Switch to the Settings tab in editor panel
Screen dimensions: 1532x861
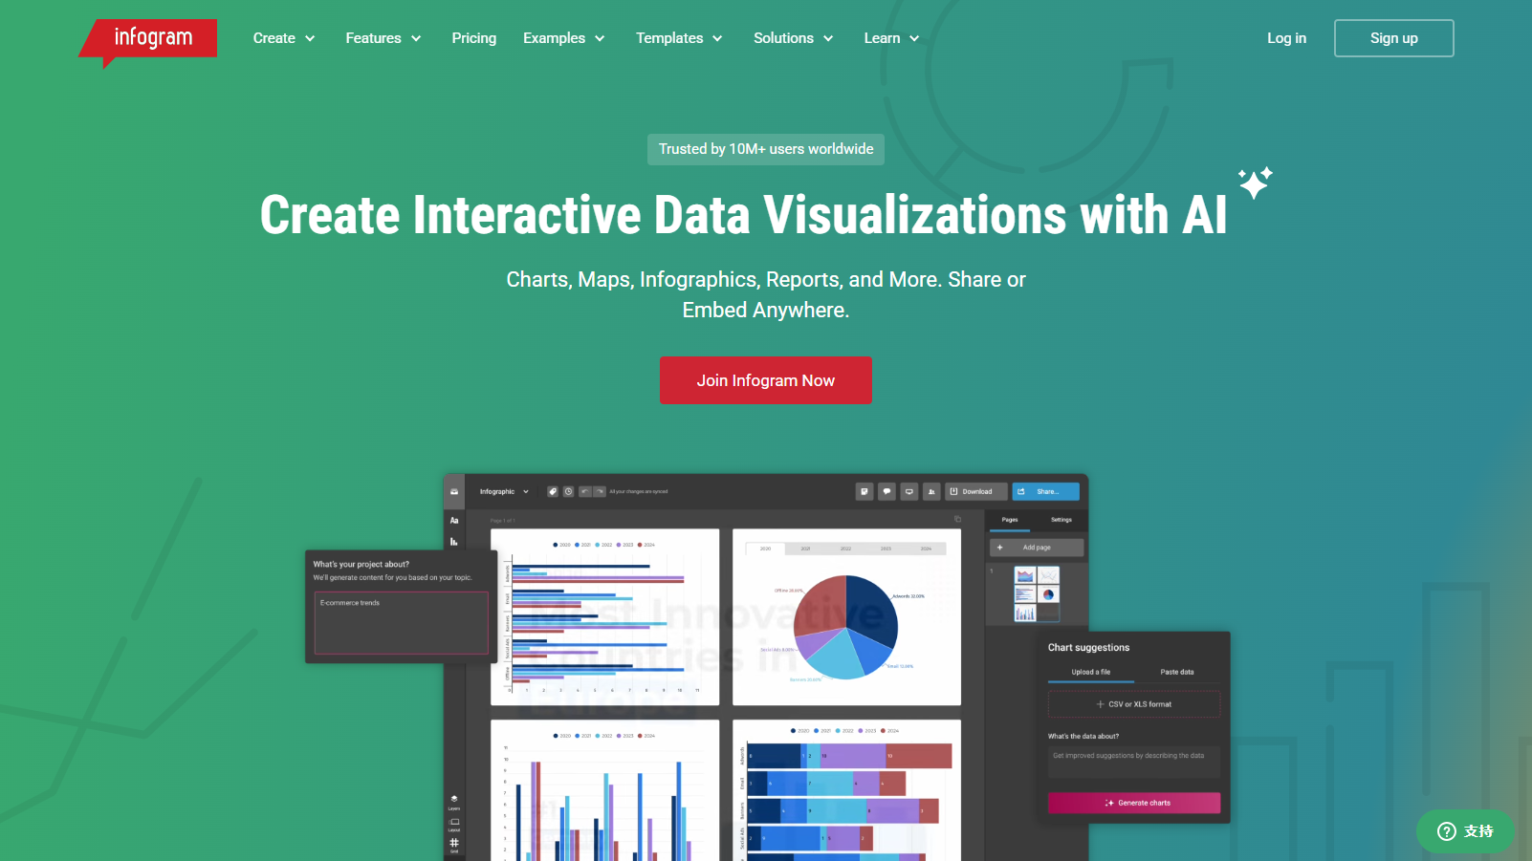coord(1061,520)
